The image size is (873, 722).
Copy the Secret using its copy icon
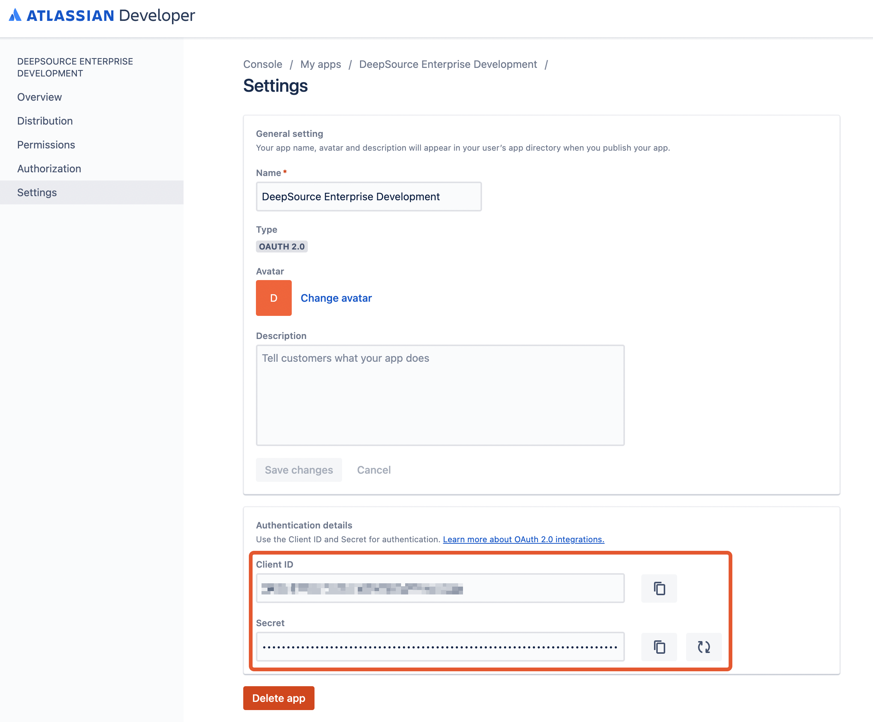[659, 647]
